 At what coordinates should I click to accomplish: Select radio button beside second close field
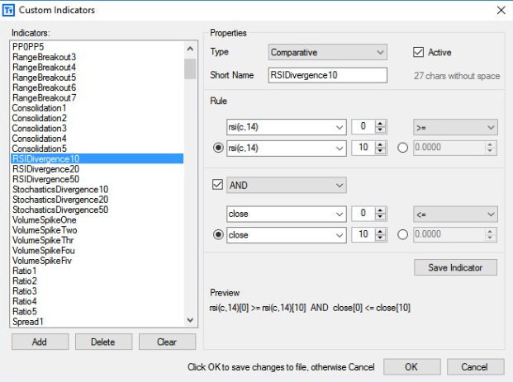pyautogui.click(x=218, y=234)
